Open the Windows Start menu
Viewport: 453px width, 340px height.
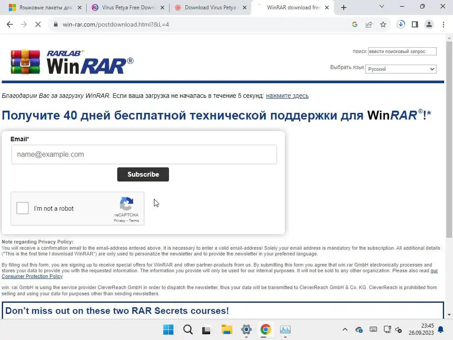(168, 329)
